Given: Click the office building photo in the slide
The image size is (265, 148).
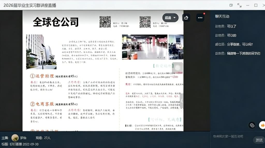Looking at the screenshot, I should 41,52.
